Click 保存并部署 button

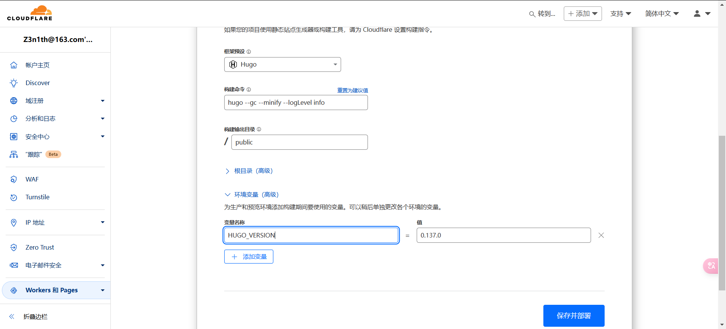[573, 316]
